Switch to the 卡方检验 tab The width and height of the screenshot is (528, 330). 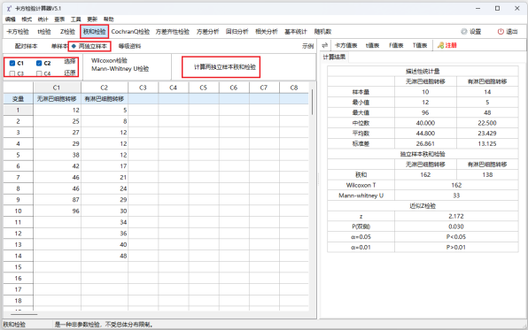(x=18, y=32)
